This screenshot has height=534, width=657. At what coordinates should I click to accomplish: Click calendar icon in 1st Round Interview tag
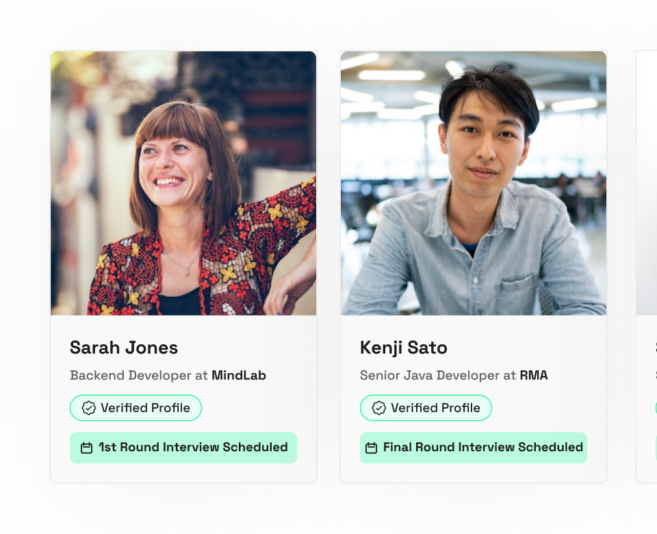point(86,448)
